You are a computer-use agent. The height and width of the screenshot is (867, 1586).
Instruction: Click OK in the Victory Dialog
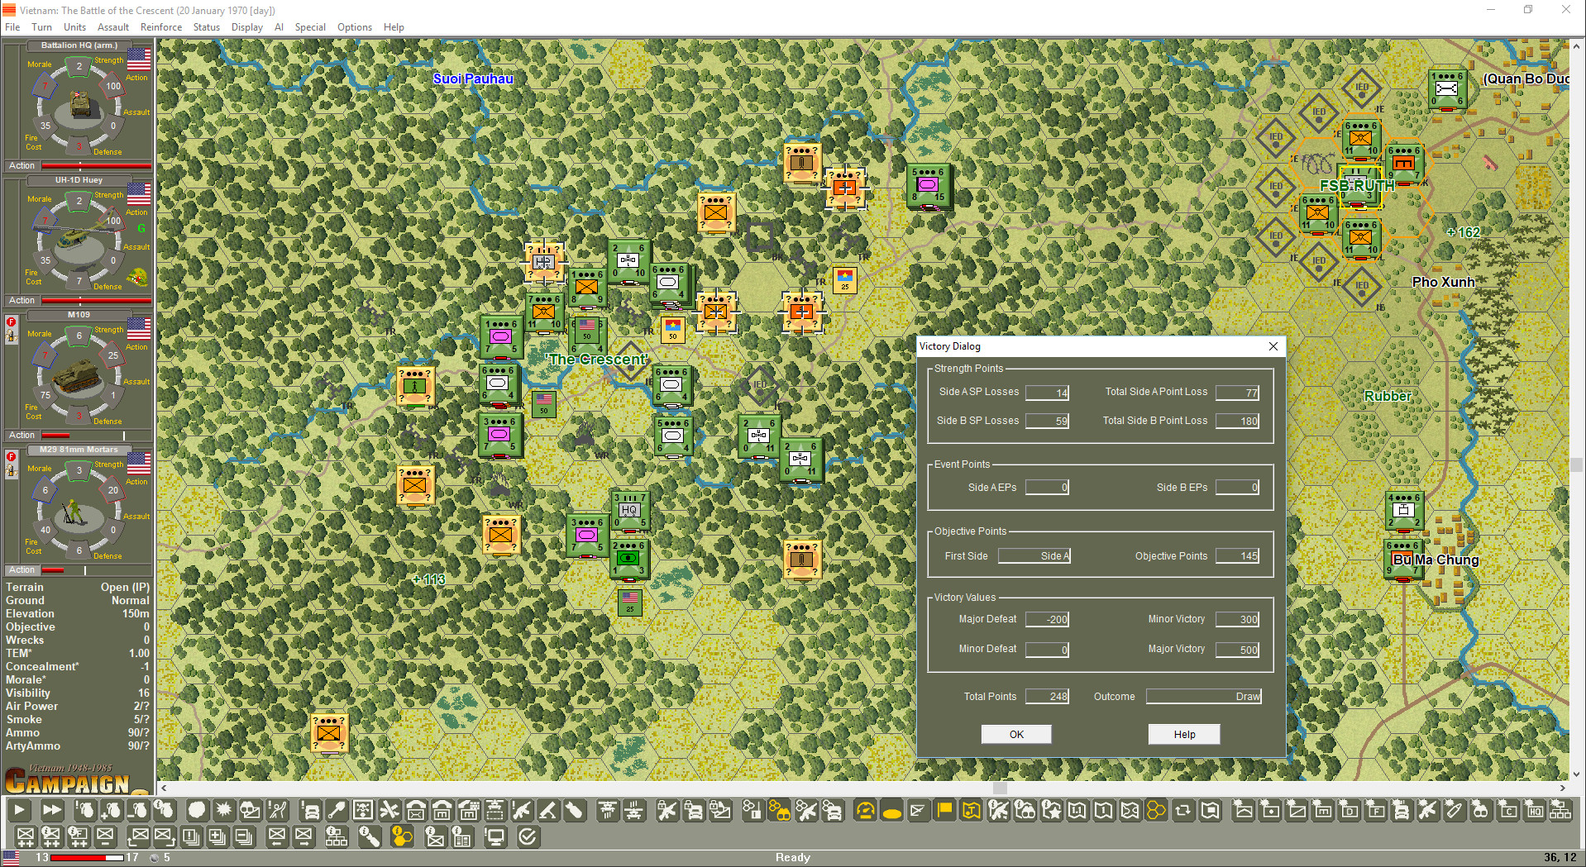[1016, 734]
